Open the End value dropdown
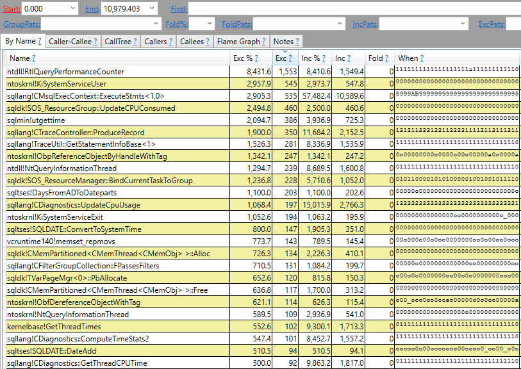The height and width of the screenshot is (369, 521). click(152, 8)
